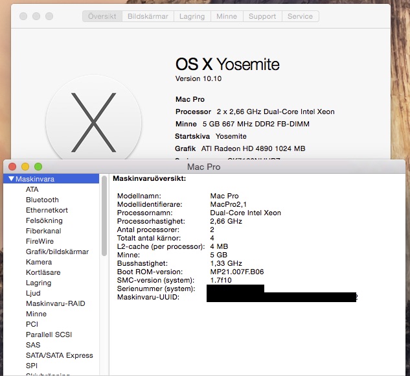Open the Bildskärmar tab
Viewport: 410px width, 376px height.
click(148, 16)
